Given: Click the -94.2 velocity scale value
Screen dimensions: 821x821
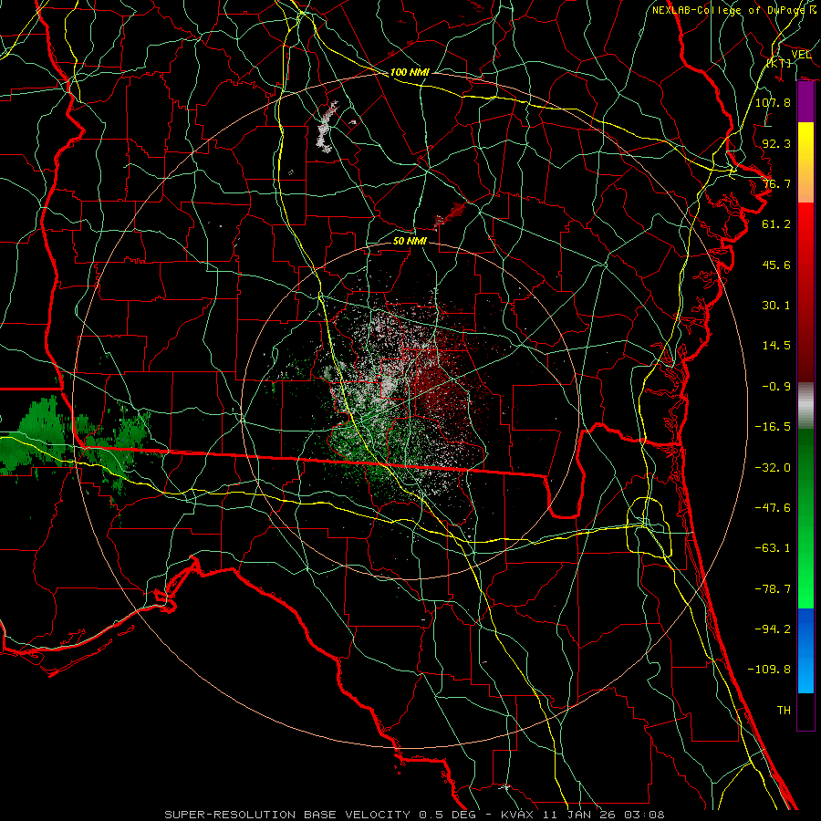Looking at the screenshot, I should click(x=773, y=629).
